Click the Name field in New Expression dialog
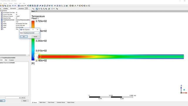Screen dimensions: 188x106 [31, 33]
